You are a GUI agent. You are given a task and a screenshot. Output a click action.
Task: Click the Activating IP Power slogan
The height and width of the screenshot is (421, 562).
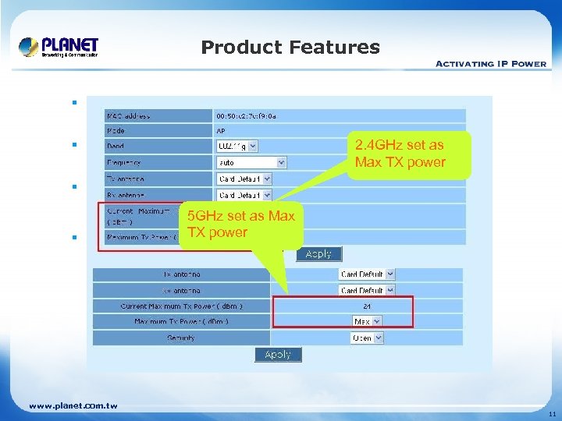point(491,64)
